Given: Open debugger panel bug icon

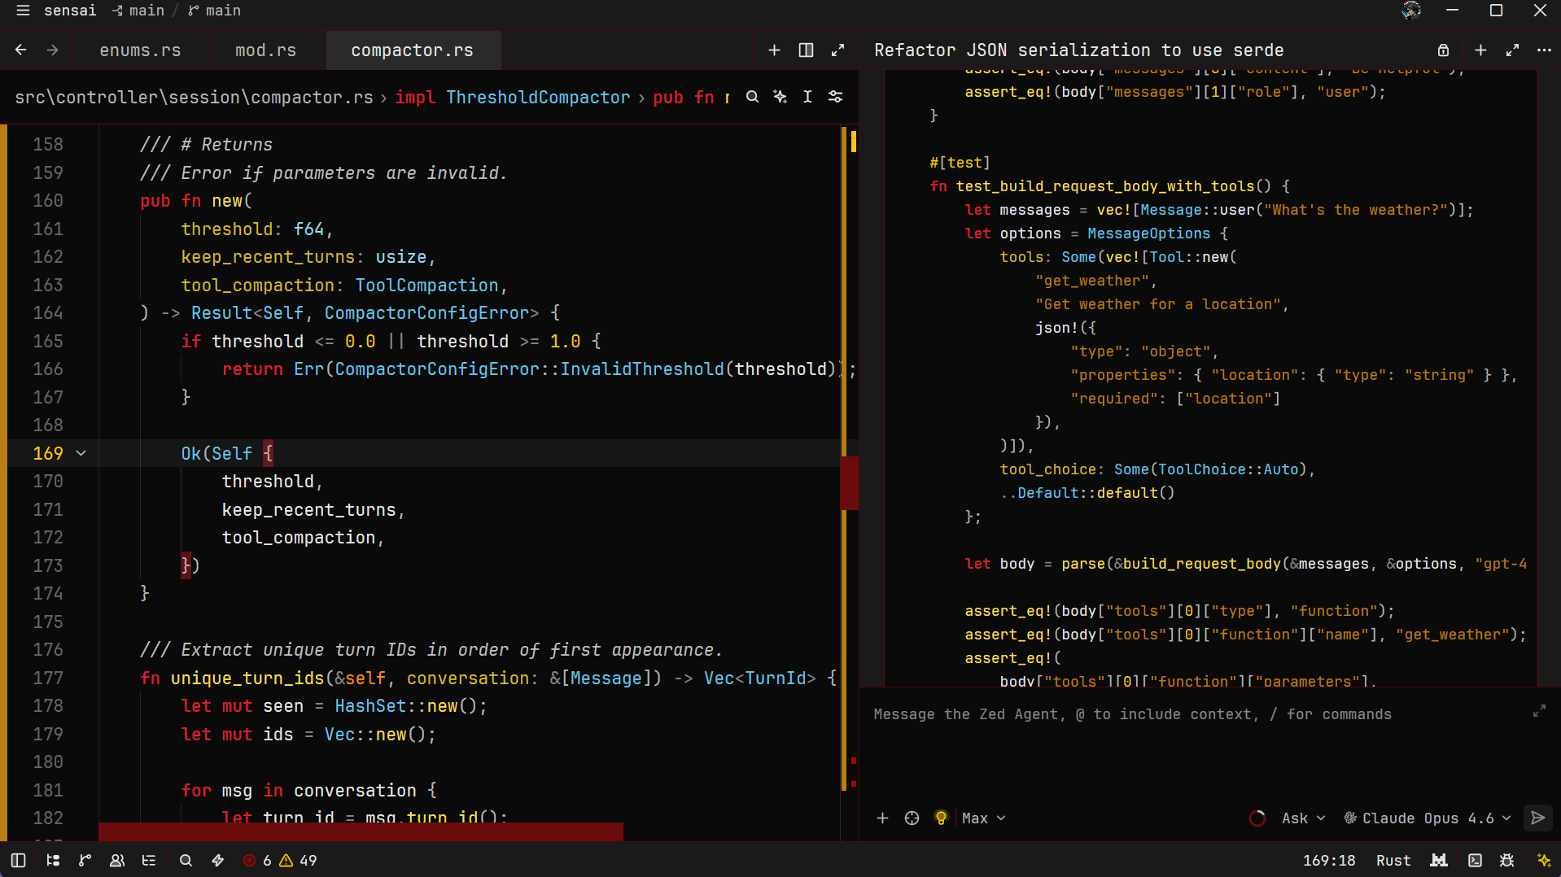Looking at the screenshot, I should 1506,861.
